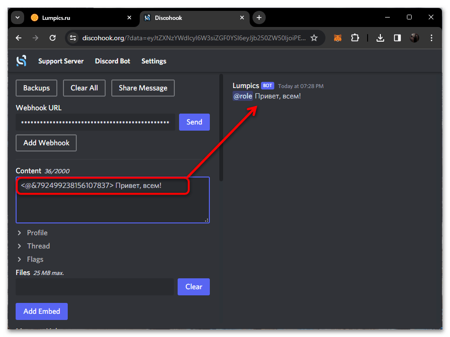Open the Chrome downloads icon
450x337 pixels.
pos(380,38)
